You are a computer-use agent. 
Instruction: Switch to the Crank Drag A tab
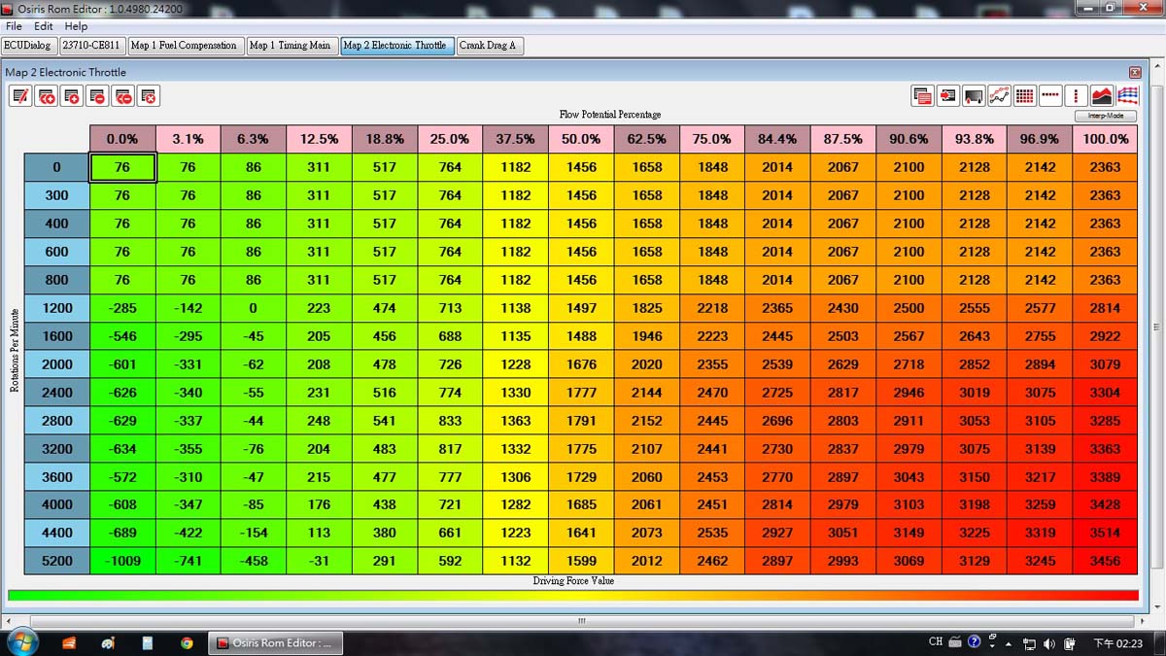coord(488,46)
